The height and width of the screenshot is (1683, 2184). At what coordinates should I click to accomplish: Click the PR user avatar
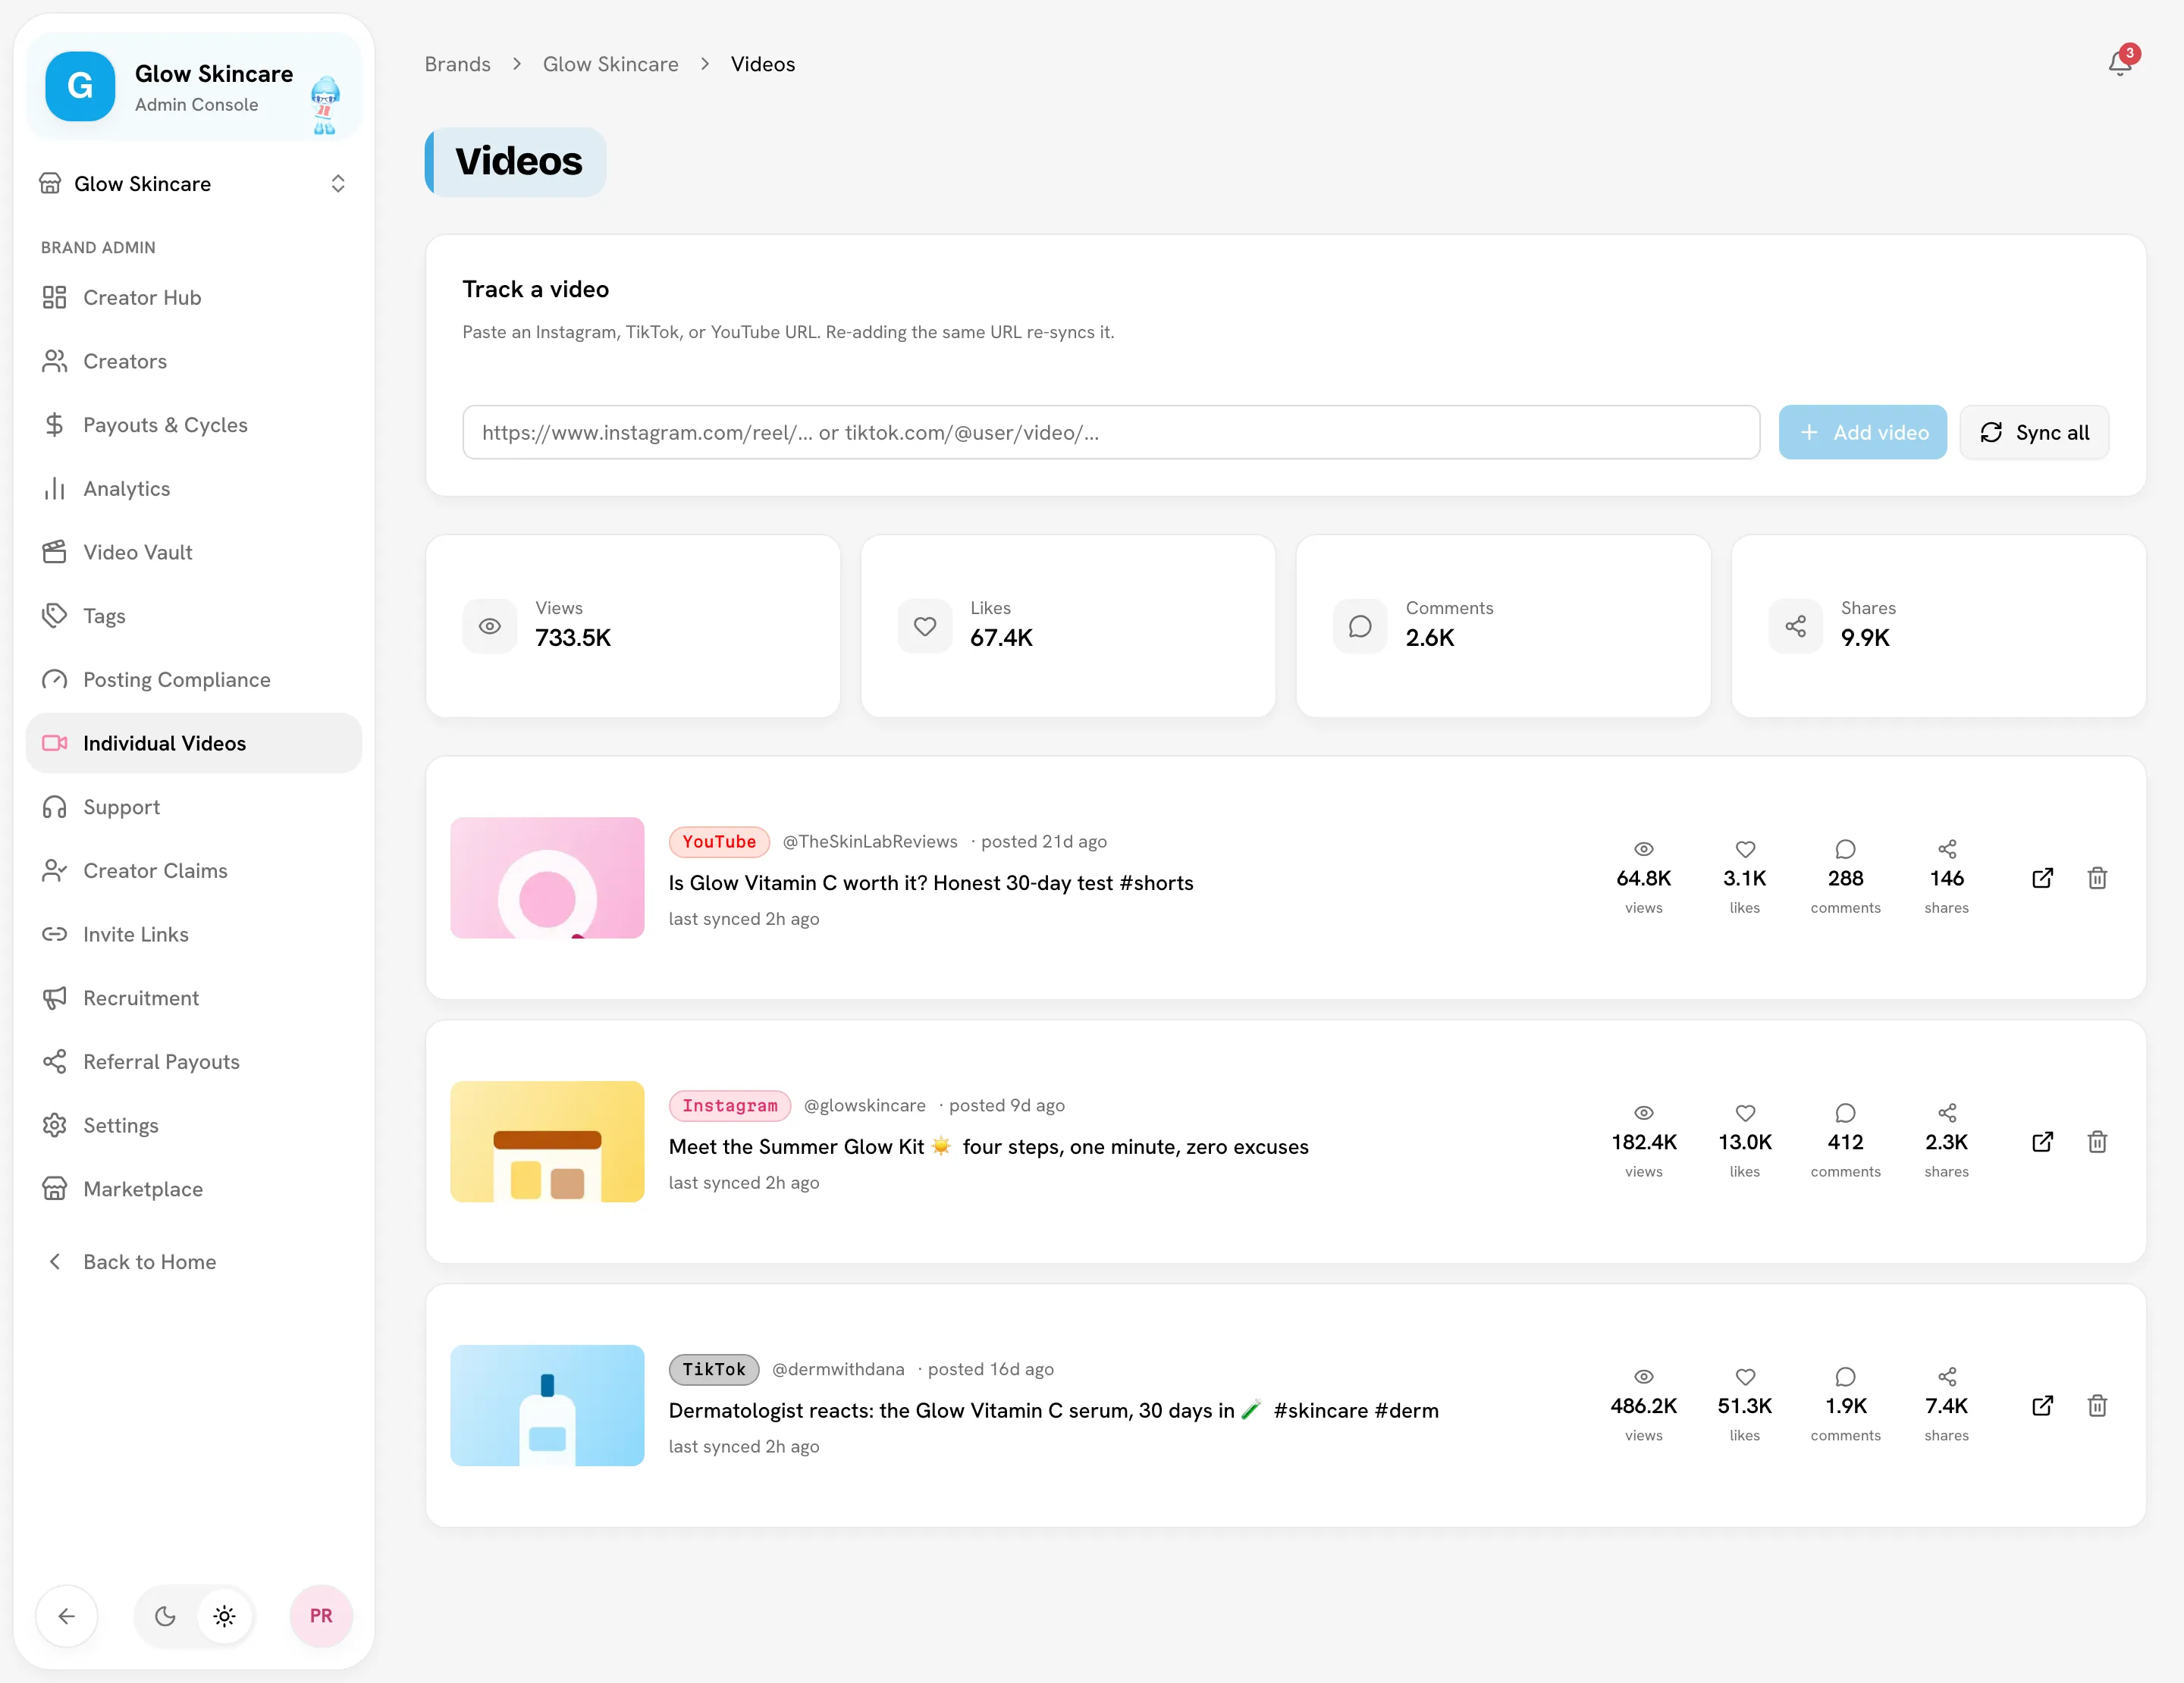[x=321, y=1616]
